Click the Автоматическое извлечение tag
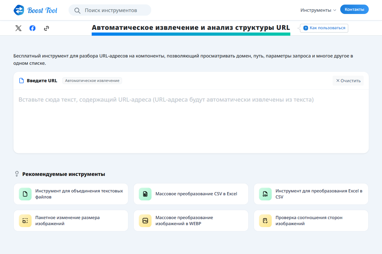 (x=92, y=81)
